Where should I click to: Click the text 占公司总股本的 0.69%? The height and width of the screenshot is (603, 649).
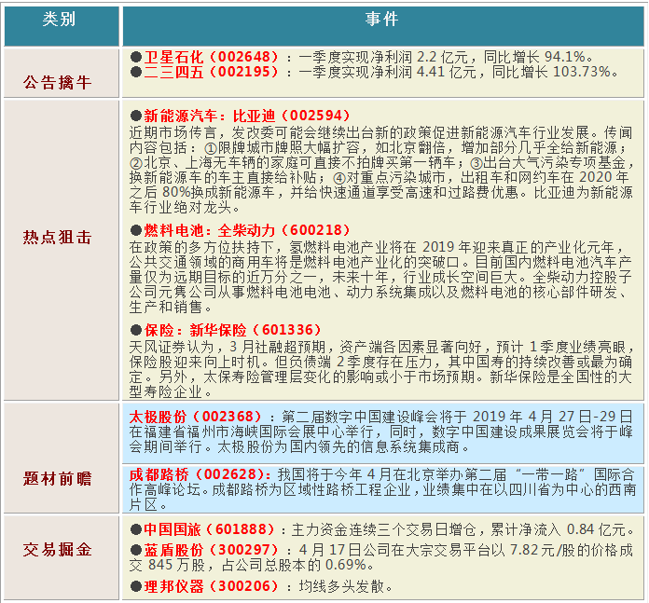click(x=294, y=565)
